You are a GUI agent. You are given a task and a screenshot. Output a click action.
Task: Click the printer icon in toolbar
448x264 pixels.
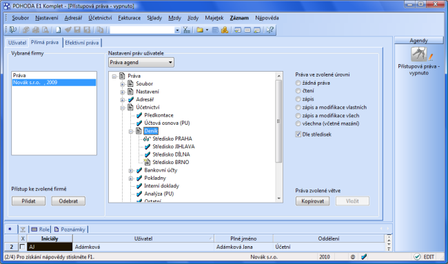click(x=36, y=30)
